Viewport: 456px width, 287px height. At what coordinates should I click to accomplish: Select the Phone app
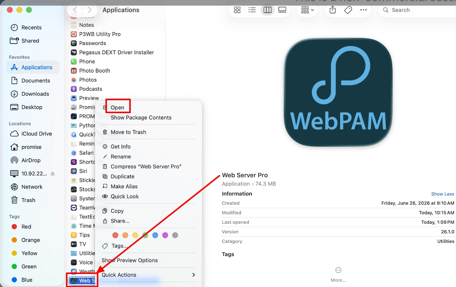[87, 62]
